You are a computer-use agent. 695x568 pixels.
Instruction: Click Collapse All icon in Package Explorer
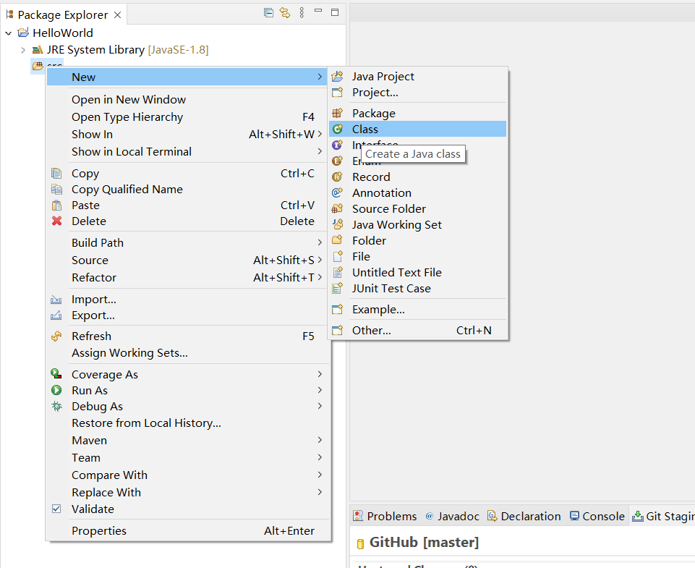pyautogui.click(x=268, y=13)
